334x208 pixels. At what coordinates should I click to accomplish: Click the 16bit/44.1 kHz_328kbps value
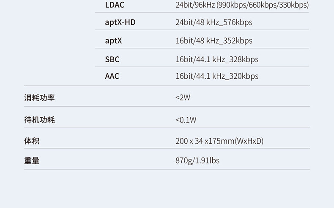click(x=216, y=59)
